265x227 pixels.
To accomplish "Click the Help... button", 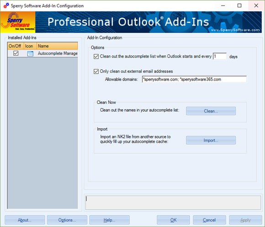I will tap(109, 220).
